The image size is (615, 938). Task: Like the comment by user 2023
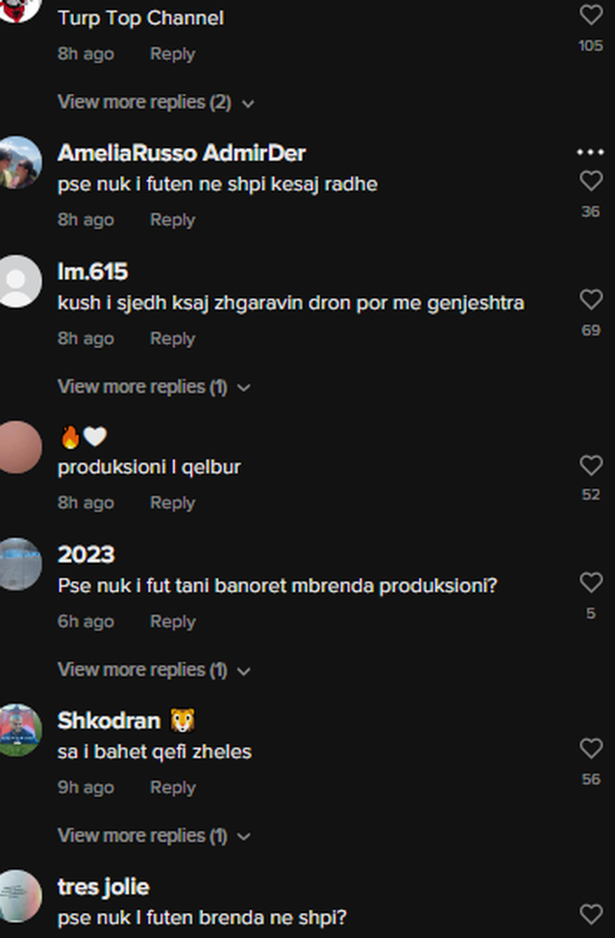(590, 582)
